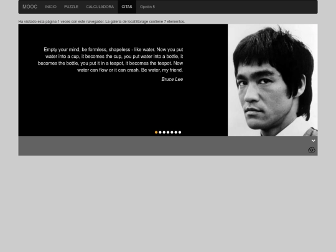The image size is (336, 252).
Task: Go to the PUZZLE page
Action: (x=71, y=7)
